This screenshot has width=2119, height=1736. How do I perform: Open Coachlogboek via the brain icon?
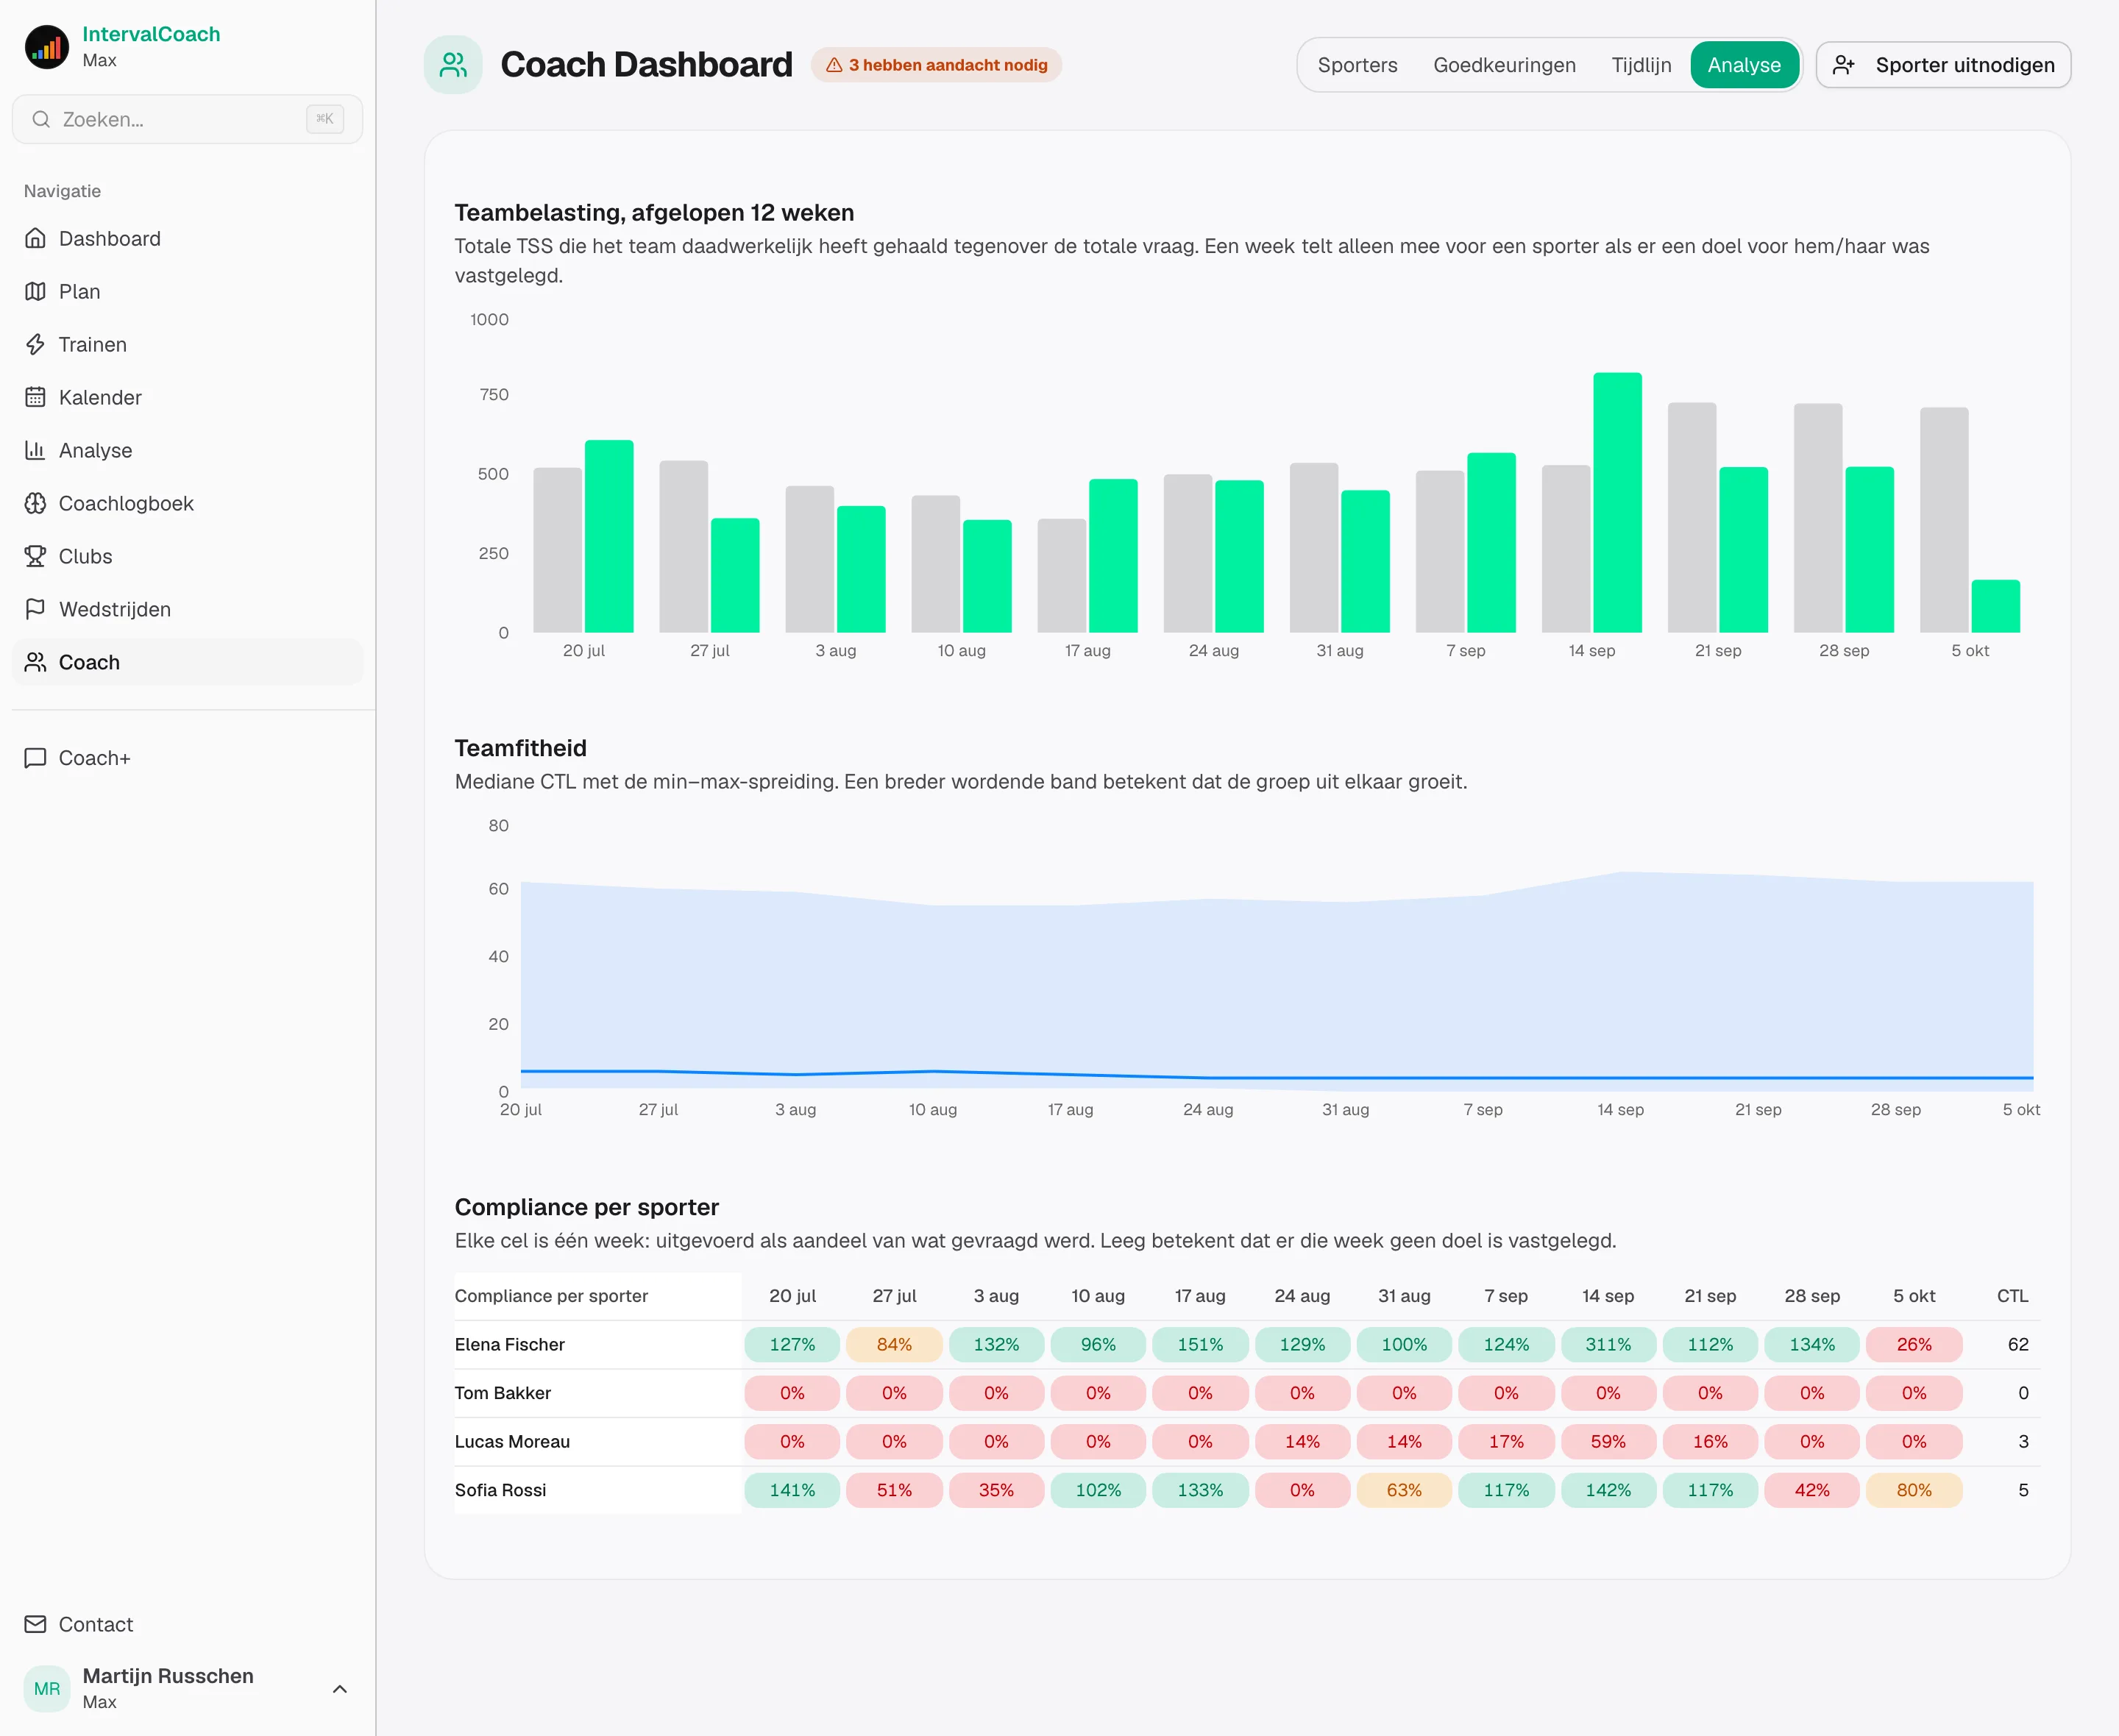(35, 503)
